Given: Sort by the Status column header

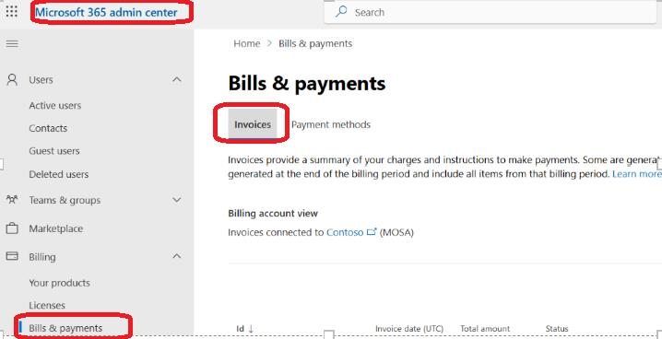Looking at the screenshot, I should 557,329.
